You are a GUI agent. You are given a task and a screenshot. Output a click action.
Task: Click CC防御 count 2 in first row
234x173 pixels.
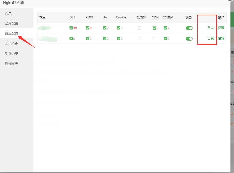(168, 28)
